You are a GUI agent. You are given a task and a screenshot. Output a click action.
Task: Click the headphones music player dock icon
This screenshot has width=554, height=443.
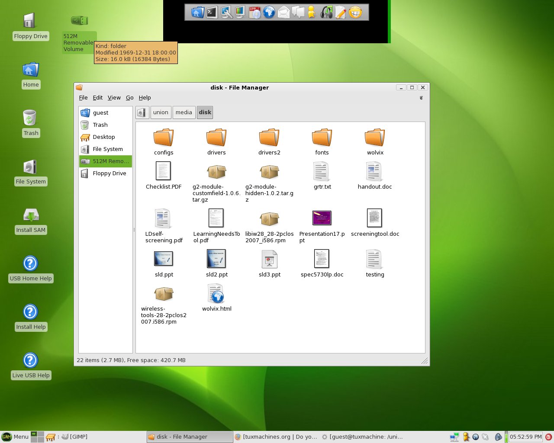click(x=326, y=12)
